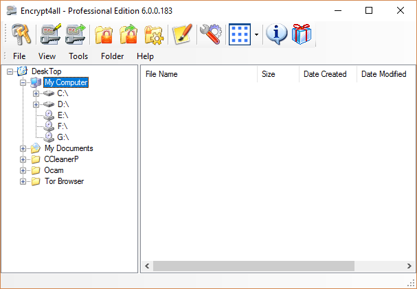Click the blue info bubble icon
417x289 pixels.
coord(277,34)
